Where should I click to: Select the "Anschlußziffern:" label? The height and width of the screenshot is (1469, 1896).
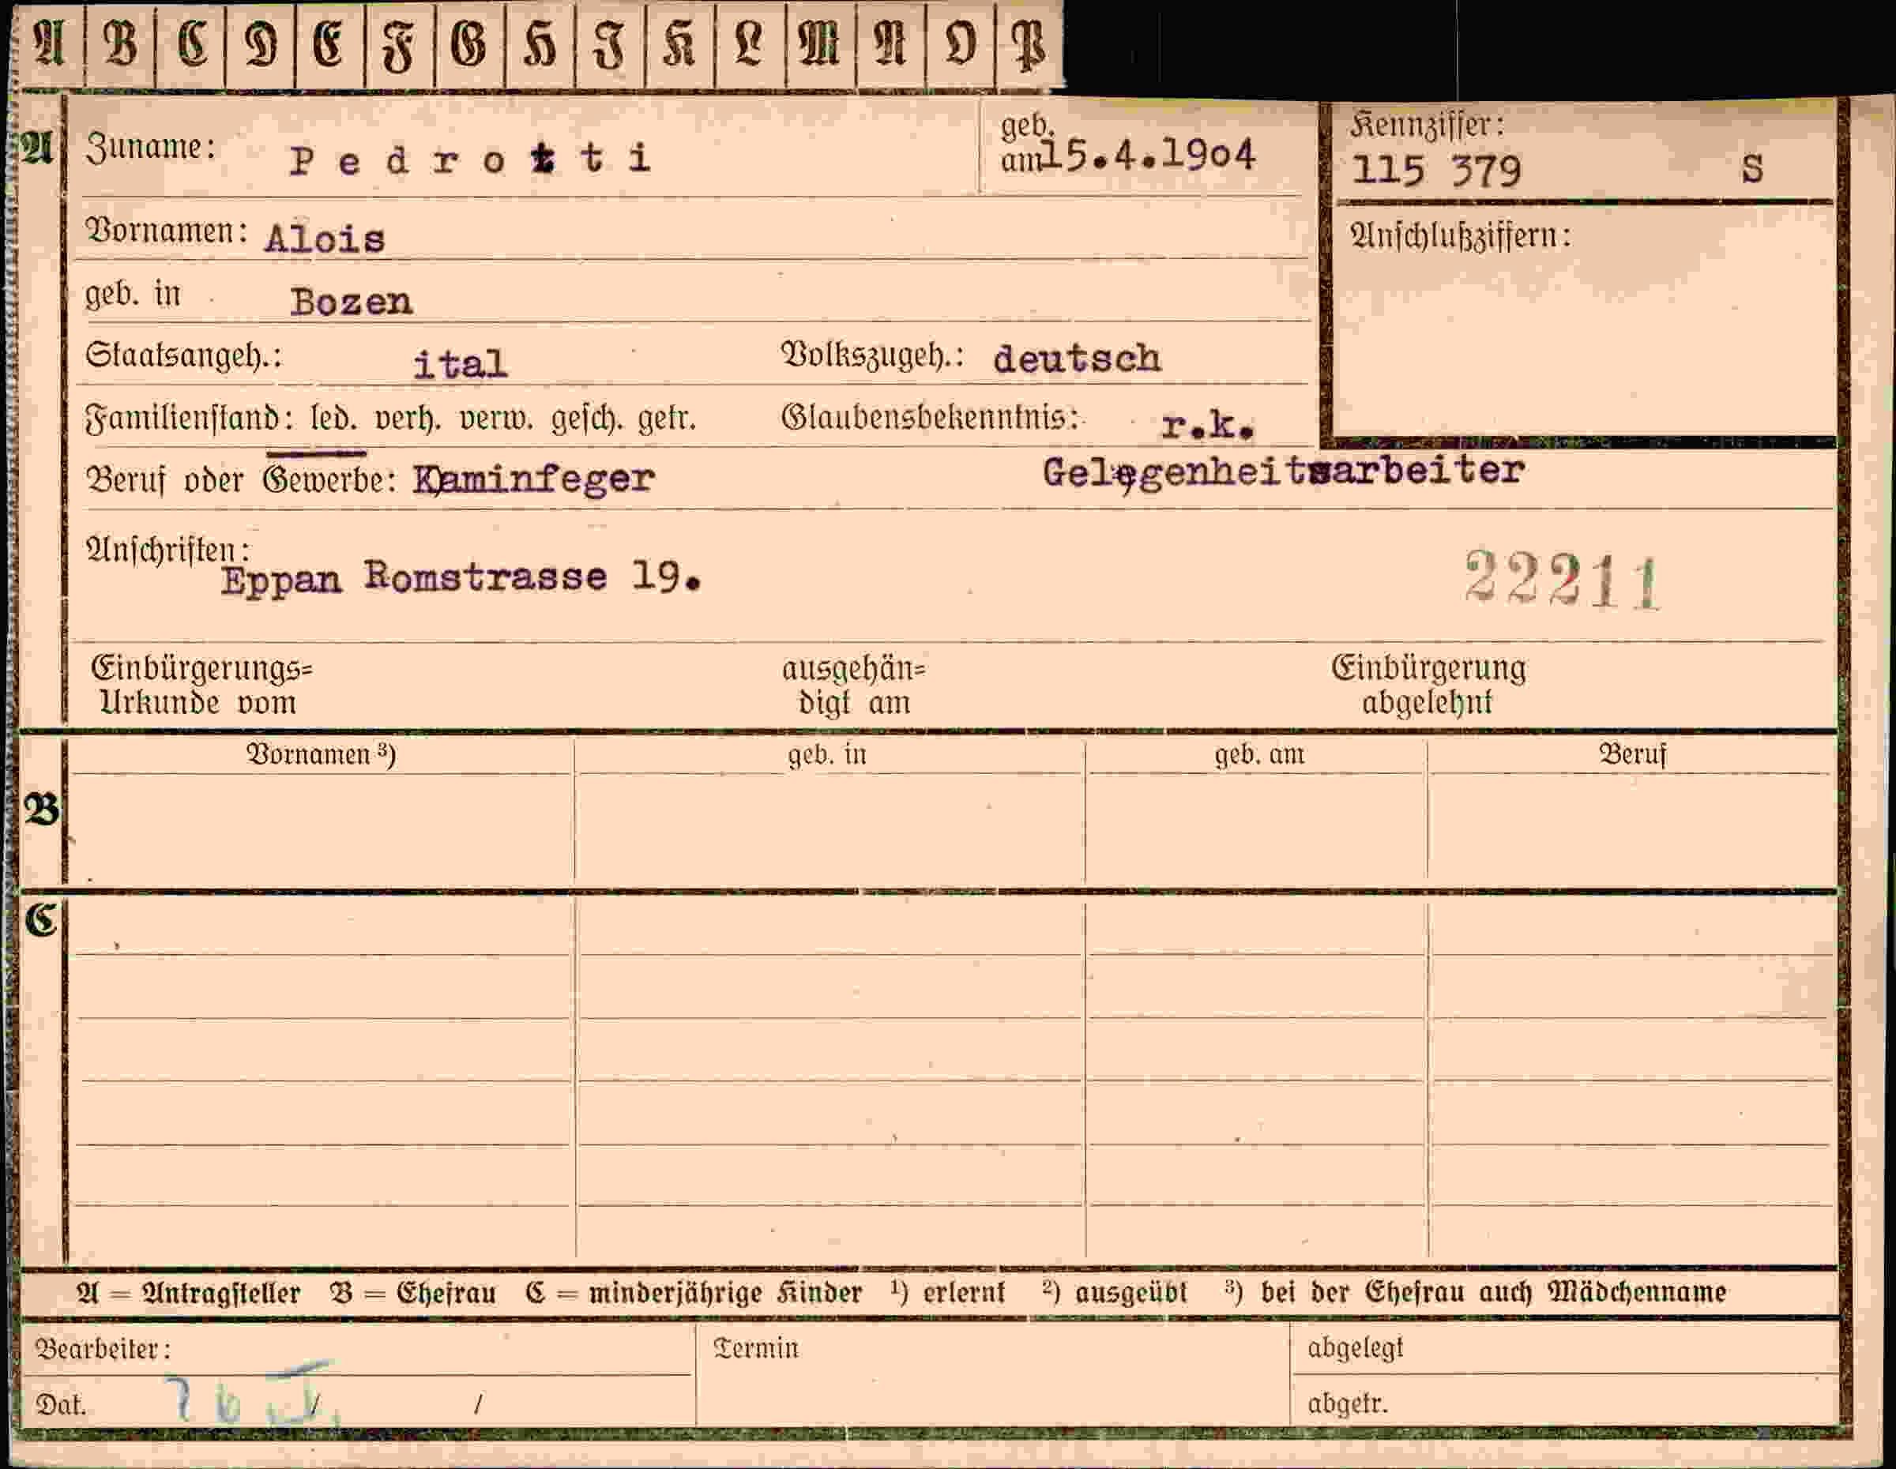[1460, 235]
